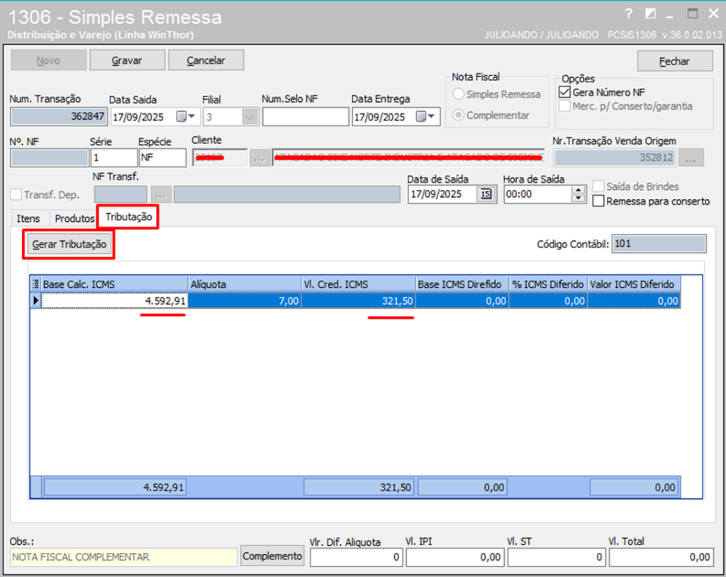The width and height of the screenshot is (726, 577).
Task: Open the help question mark icon
Action: (628, 14)
